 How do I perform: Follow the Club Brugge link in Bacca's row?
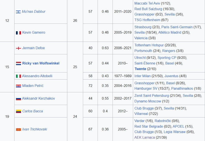pos(144,108)
